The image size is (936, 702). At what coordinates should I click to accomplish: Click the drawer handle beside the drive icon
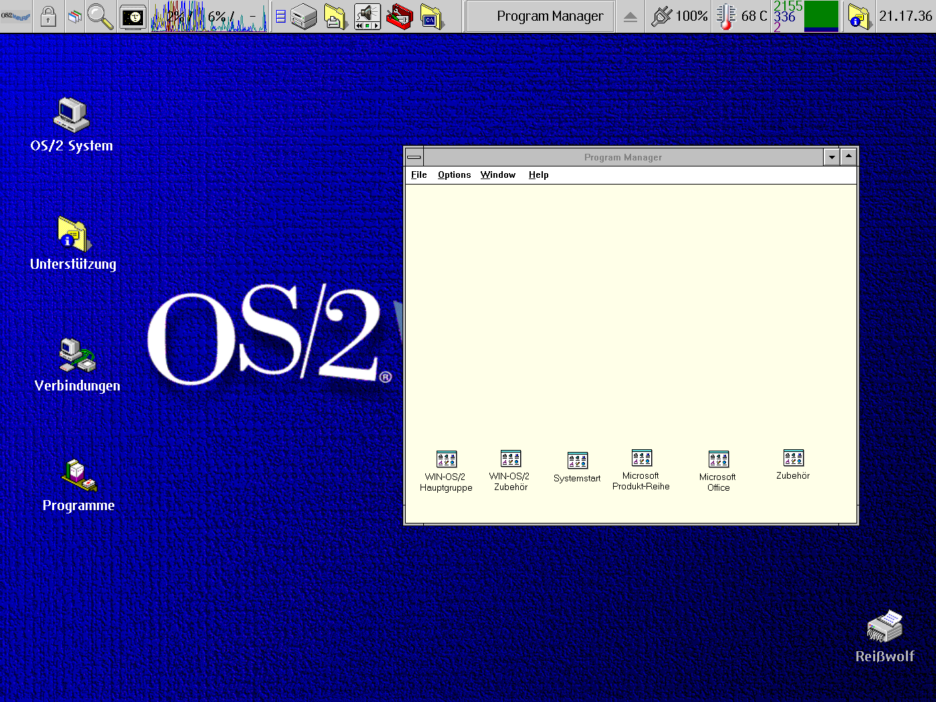pyautogui.click(x=281, y=17)
